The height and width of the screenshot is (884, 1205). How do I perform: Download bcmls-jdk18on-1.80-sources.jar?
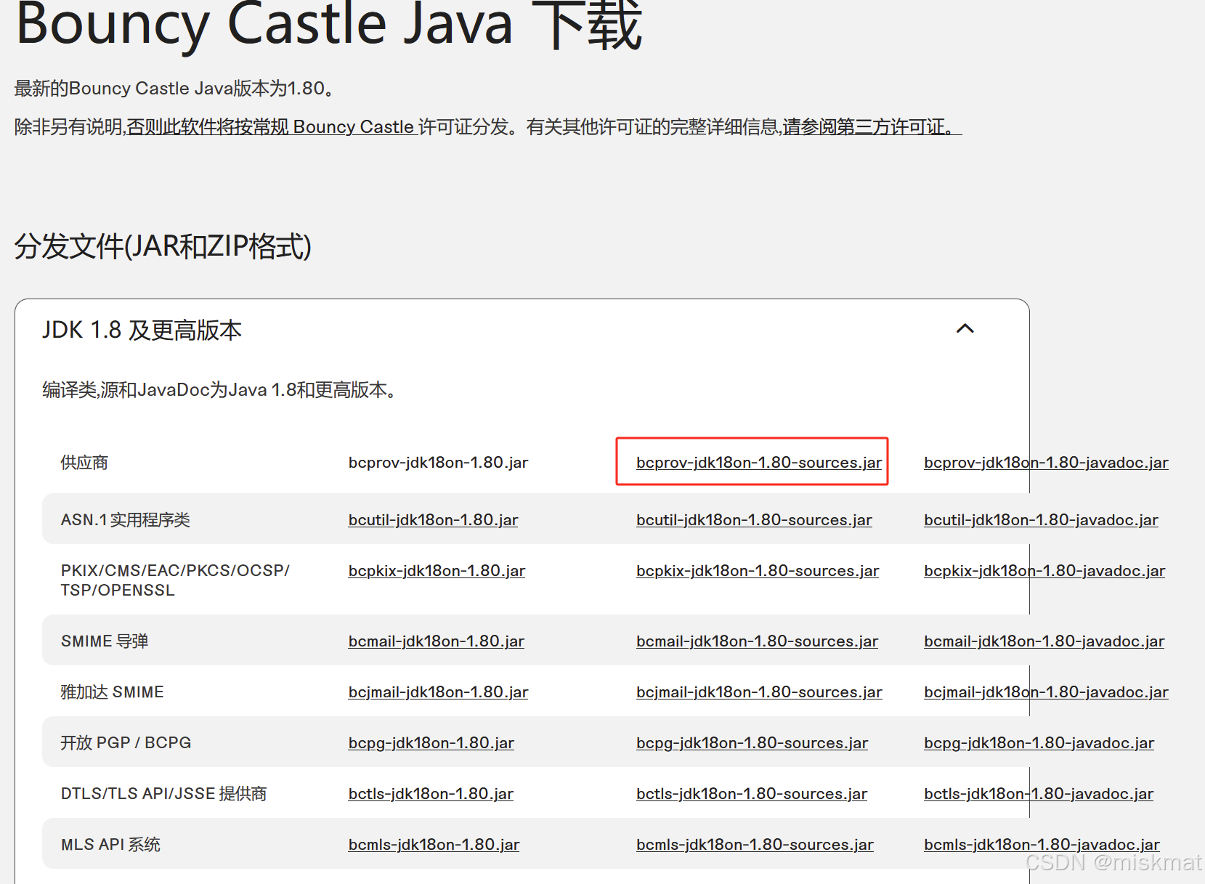pos(755,844)
